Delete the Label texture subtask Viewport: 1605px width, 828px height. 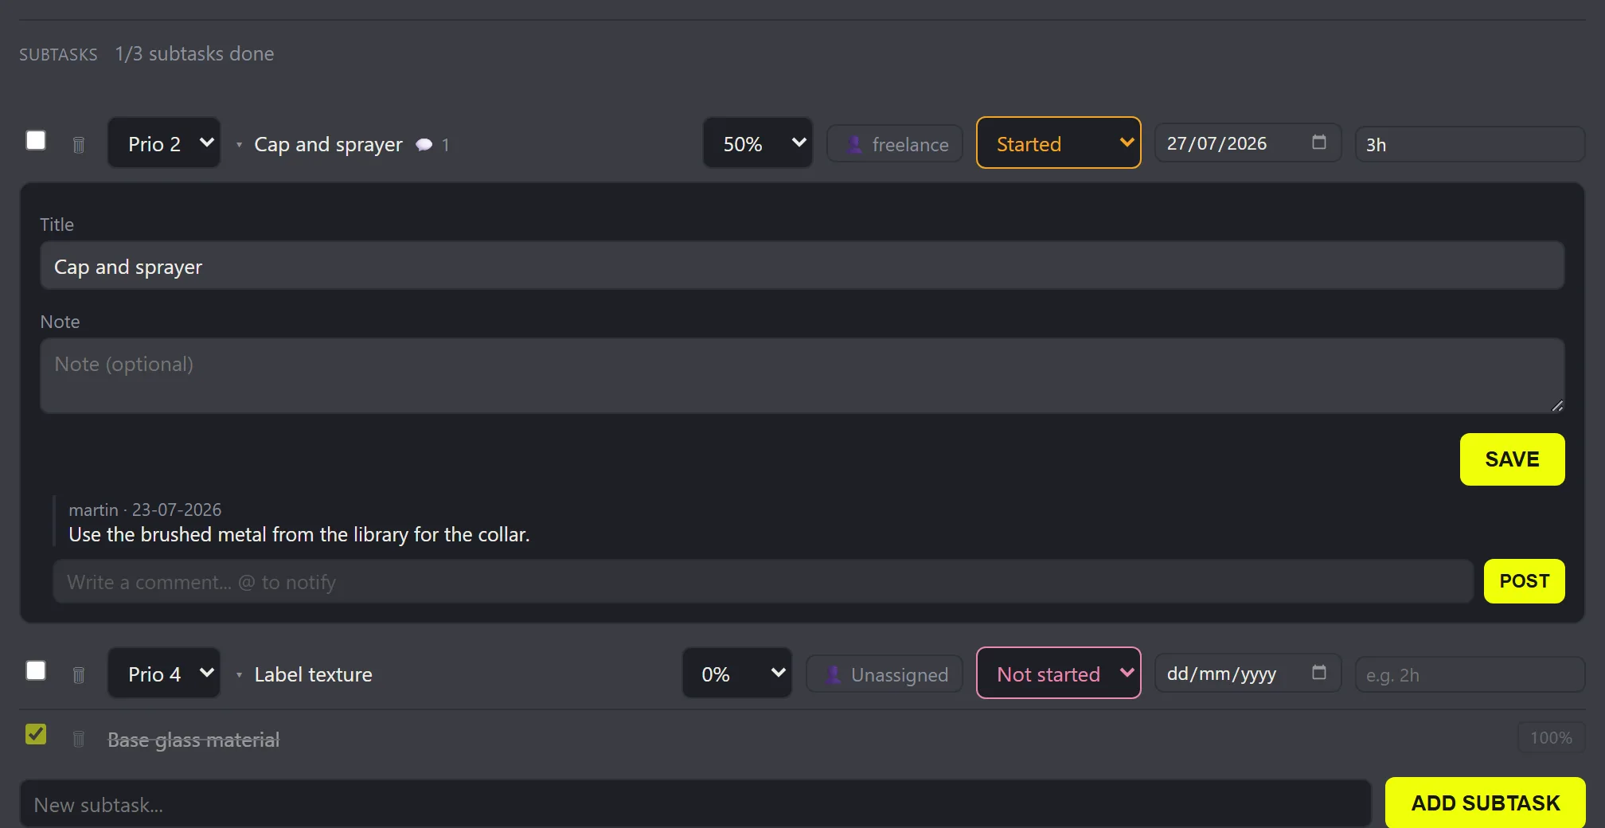[79, 675]
